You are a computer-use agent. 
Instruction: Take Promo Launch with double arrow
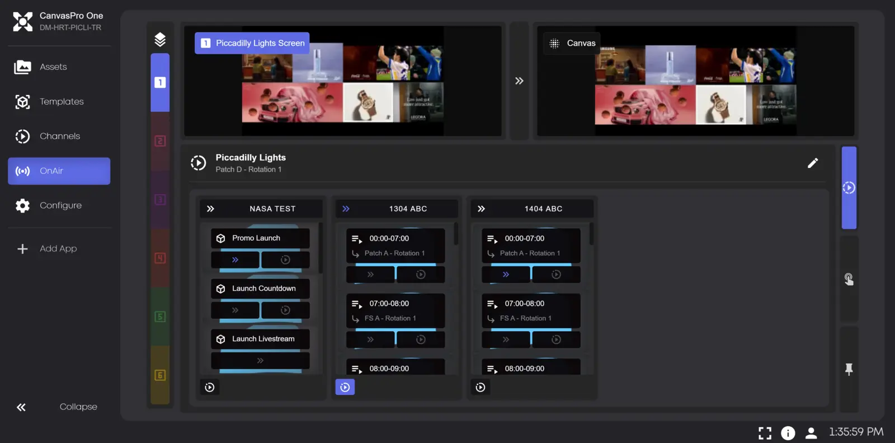click(x=235, y=260)
